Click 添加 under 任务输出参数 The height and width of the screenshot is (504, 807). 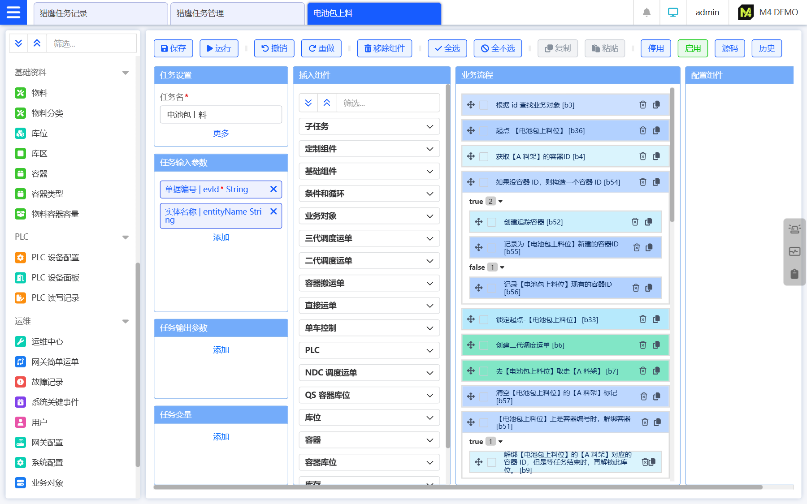[x=221, y=350]
